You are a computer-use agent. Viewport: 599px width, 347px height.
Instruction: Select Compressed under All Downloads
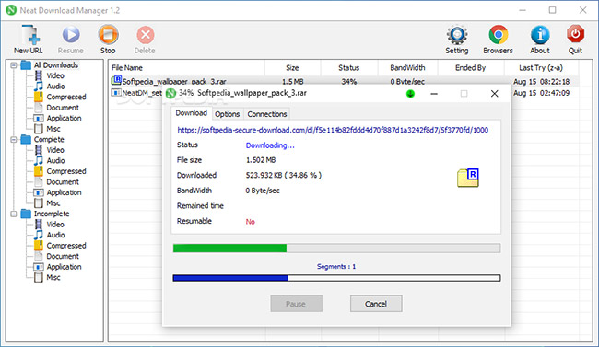[66, 97]
